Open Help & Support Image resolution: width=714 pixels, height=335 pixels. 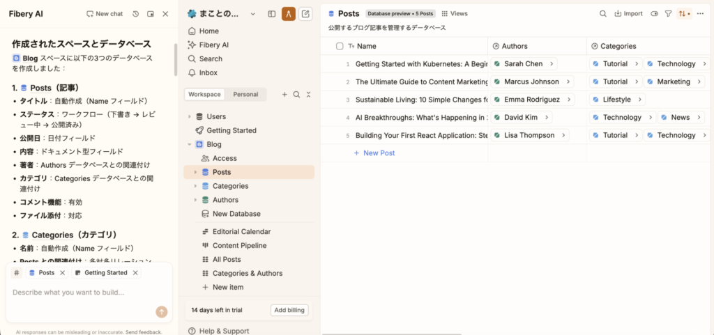[218, 331]
